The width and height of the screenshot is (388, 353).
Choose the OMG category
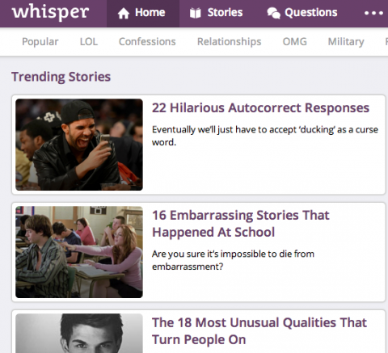(x=295, y=42)
